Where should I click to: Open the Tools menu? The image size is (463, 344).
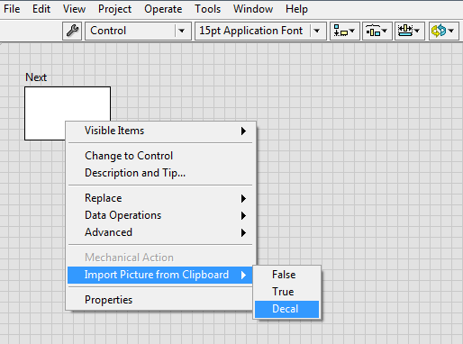[x=207, y=9]
